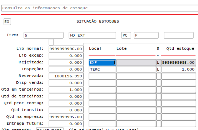The image size is (198, 130).
Task: Click the Qtd de terceiros value field
Action: (x=66, y=97)
